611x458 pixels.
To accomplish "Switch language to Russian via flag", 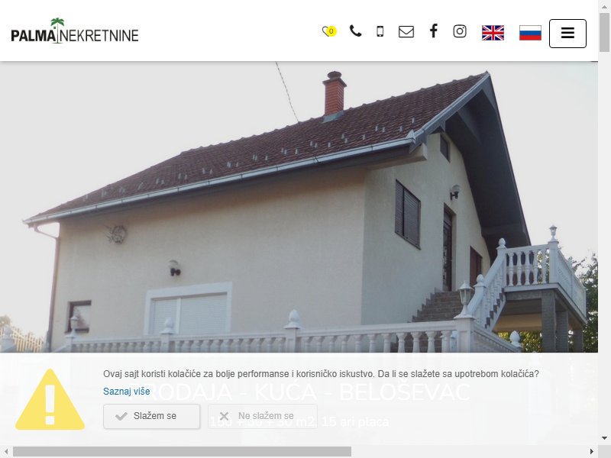I will tap(530, 33).
